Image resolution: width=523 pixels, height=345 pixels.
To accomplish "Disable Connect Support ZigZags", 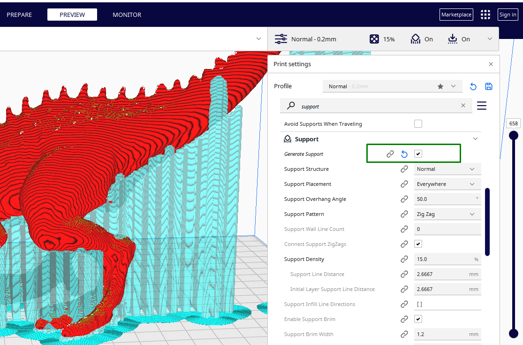I will click(x=417, y=244).
